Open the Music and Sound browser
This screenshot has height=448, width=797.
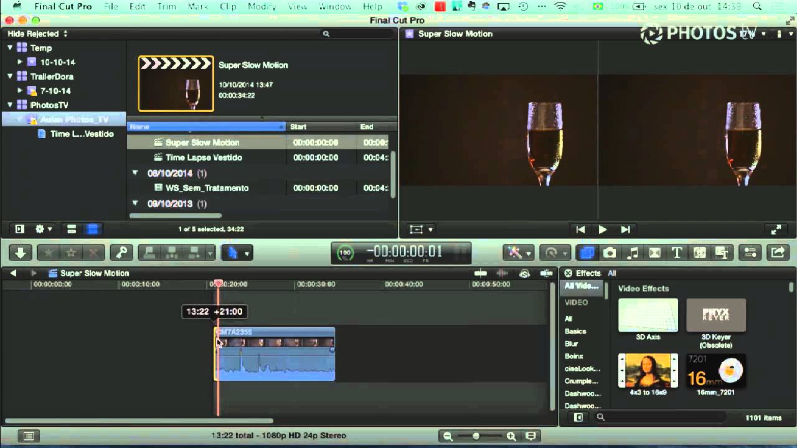point(632,253)
